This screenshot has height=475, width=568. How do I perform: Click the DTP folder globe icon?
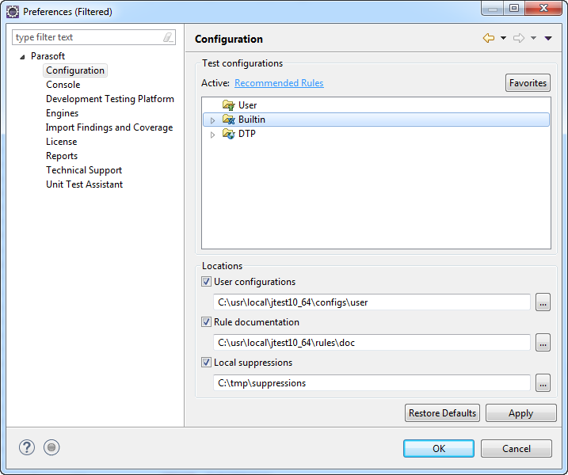(x=229, y=134)
